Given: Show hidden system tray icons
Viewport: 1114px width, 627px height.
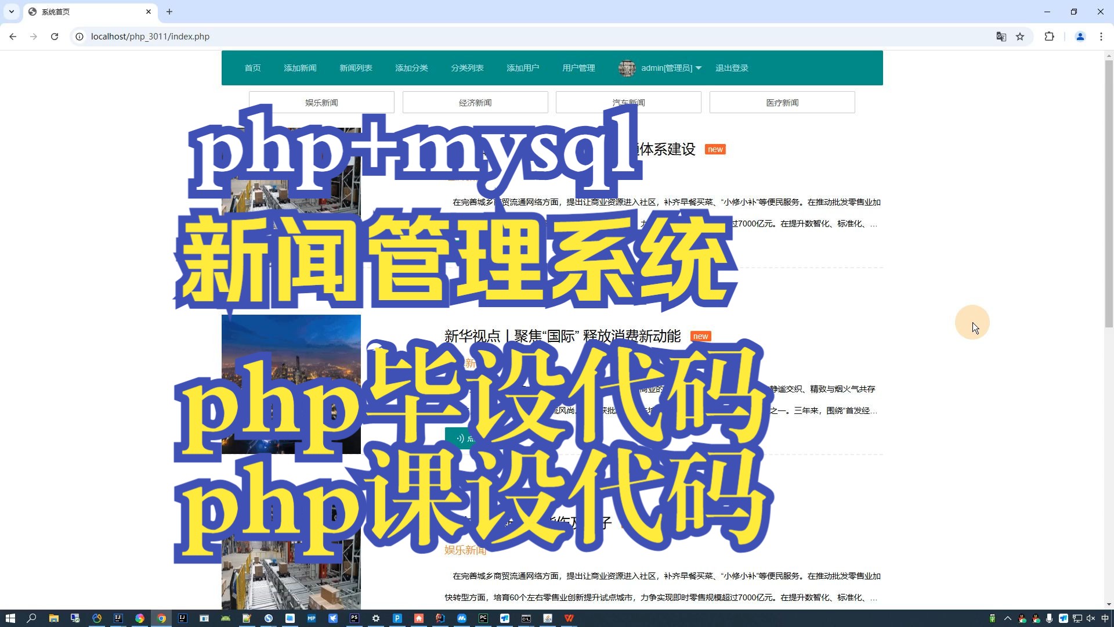Looking at the screenshot, I should point(1007,618).
